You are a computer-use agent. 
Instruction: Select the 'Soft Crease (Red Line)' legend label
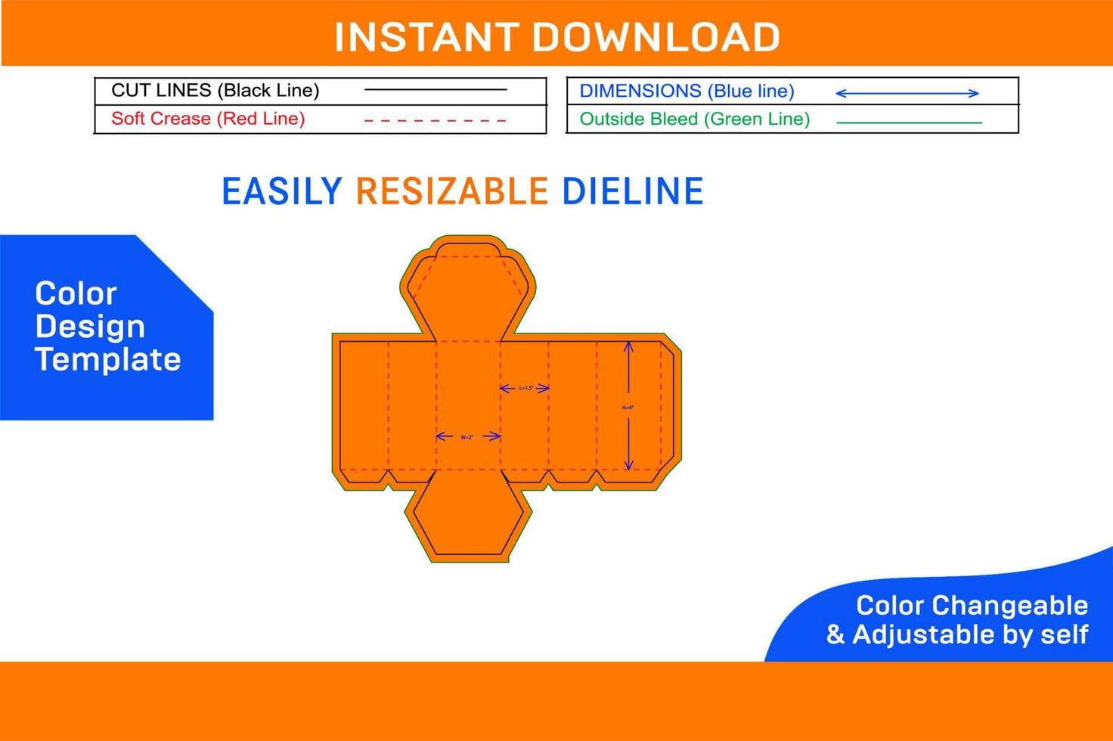click(208, 119)
